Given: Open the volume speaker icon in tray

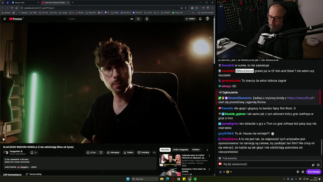Looking at the screenshot, I should click(307, 179).
